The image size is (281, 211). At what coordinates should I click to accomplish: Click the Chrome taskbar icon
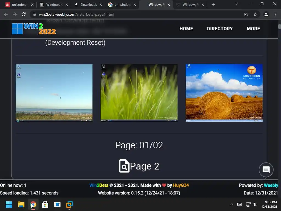click(33, 204)
